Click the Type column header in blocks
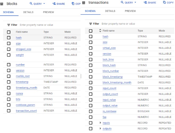 pyautogui.click(x=46, y=32)
